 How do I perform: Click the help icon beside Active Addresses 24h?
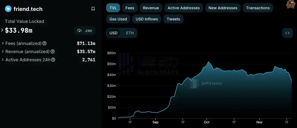(53, 60)
